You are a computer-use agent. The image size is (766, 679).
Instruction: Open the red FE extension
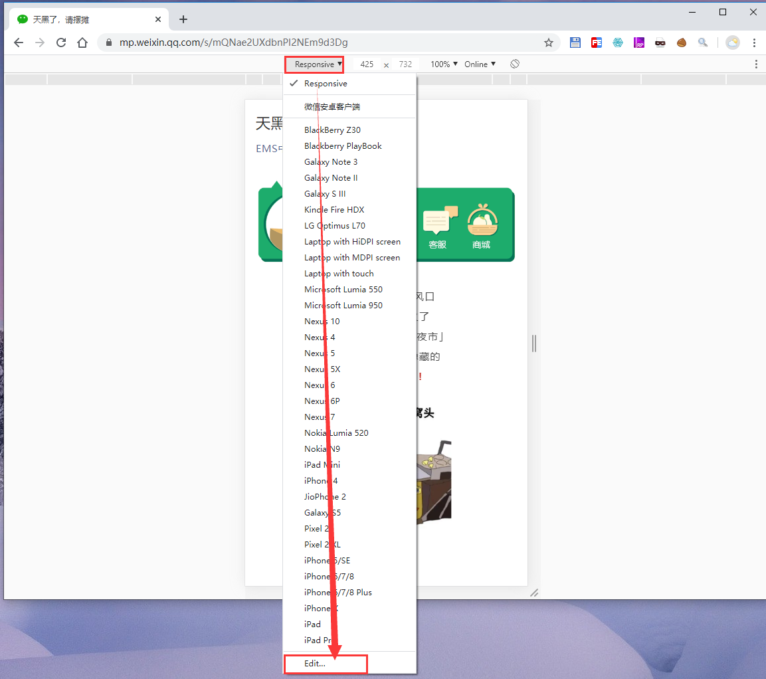[596, 43]
